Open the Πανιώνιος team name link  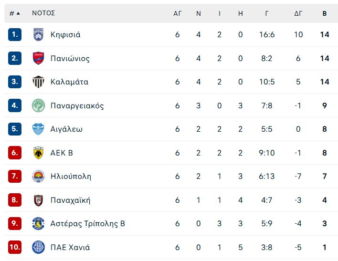(70, 58)
